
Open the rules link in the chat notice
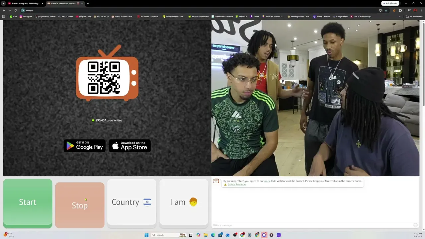click(267, 181)
